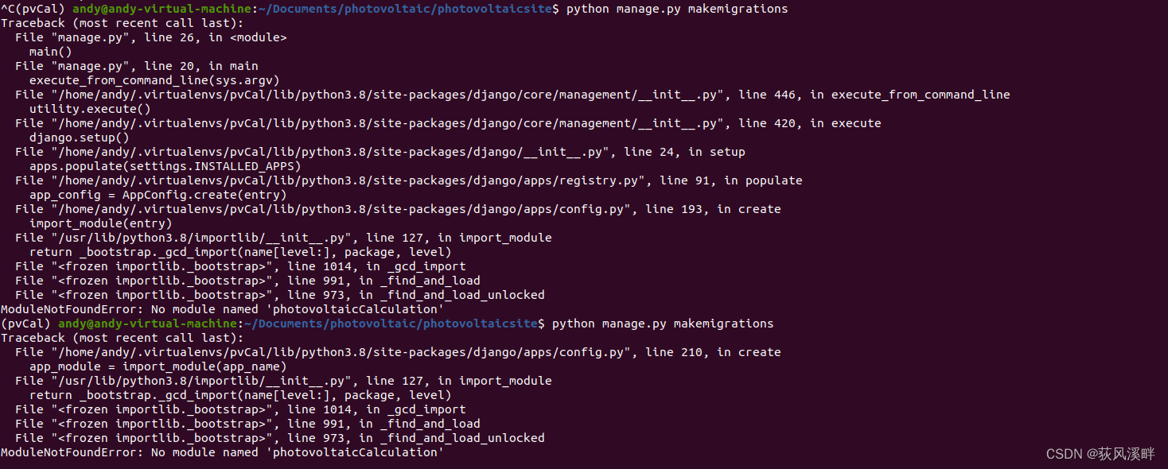Click the app_module = import_module(app_name) line

(x=158, y=366)
